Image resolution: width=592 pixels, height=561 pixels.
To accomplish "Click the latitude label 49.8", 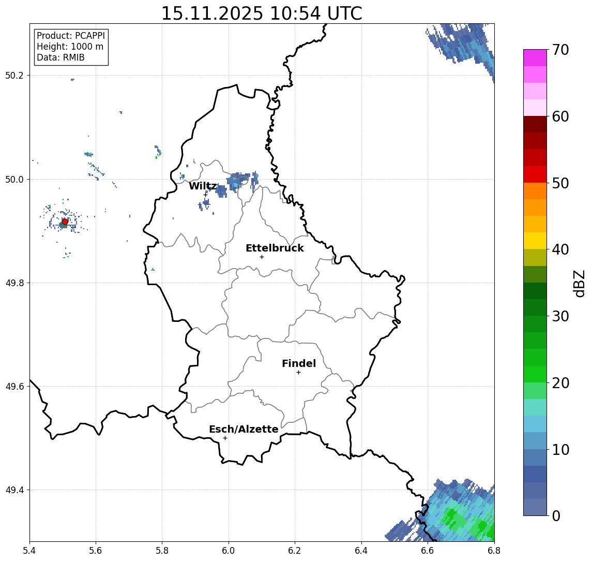I will point(14,283).
